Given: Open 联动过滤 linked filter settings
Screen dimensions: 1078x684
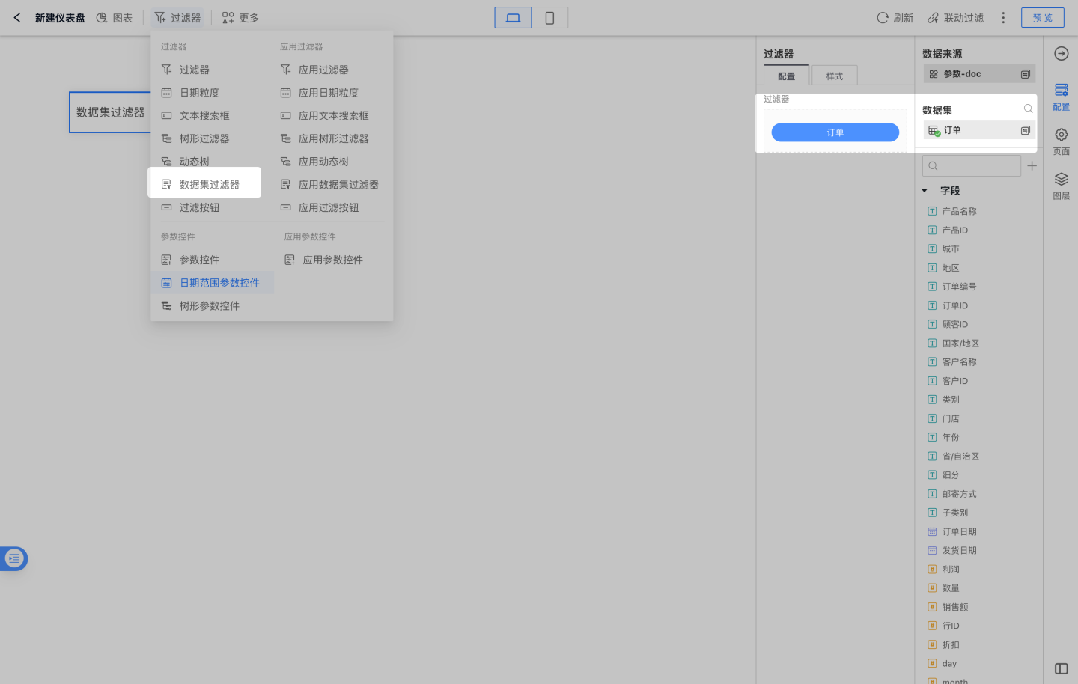Looking at the screenshot, I should (x=955, y=17).
